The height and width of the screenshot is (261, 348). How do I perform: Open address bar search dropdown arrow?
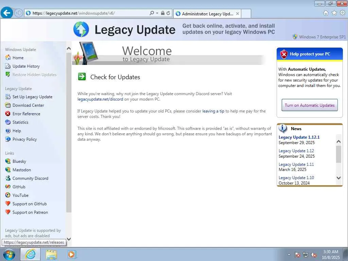(x=157, y=13)
